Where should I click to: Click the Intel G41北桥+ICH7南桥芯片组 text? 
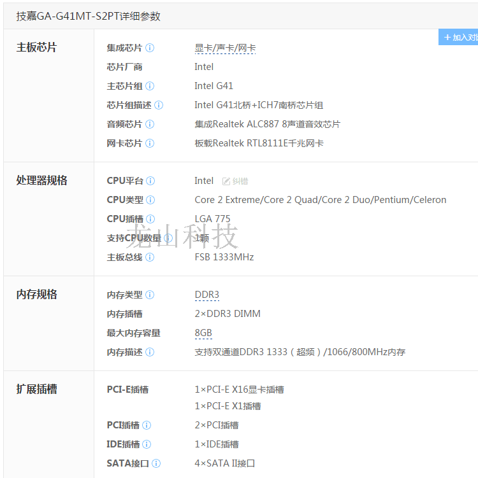coord(259,105)
